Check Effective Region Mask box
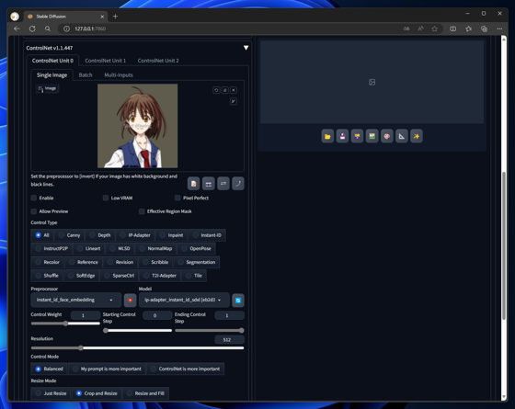This screenshot has width=515, height=409. point(142,211)
